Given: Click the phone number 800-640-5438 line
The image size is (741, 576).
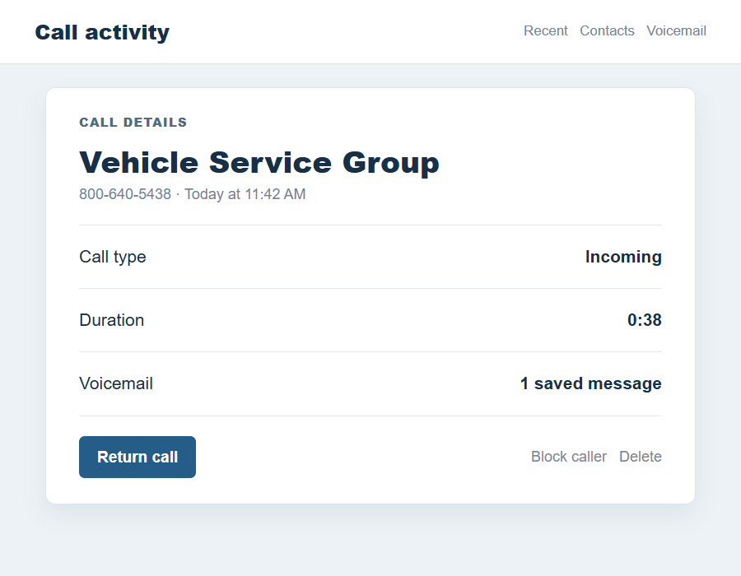Looking at the screenshot, I should click(193, 194).
